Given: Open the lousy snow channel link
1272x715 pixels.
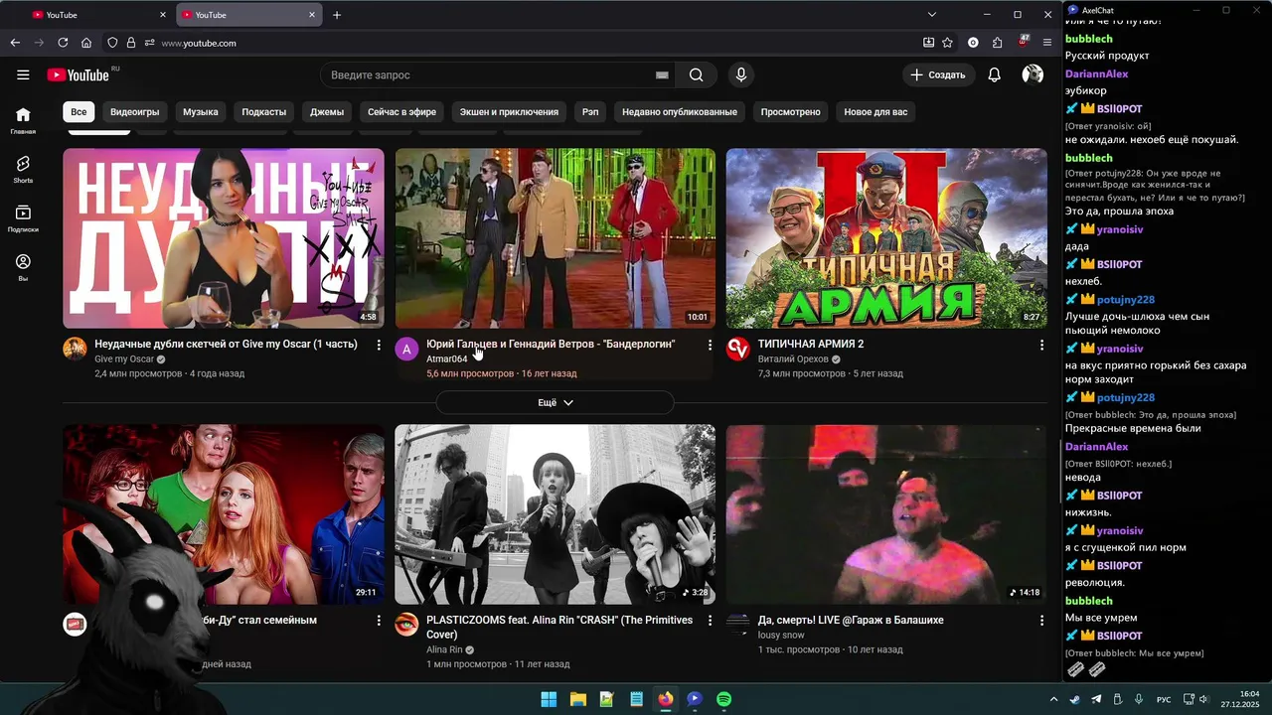Looking at the screenshot, I should click(x=781, y=635).
